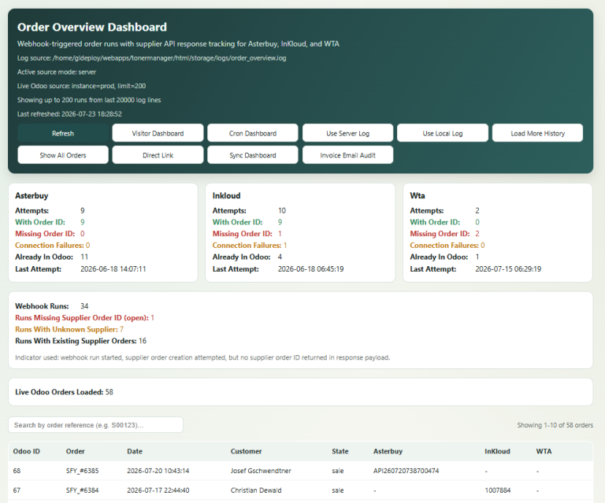
Task: Click Asterbuy With Order ID line
Action: 50,223
